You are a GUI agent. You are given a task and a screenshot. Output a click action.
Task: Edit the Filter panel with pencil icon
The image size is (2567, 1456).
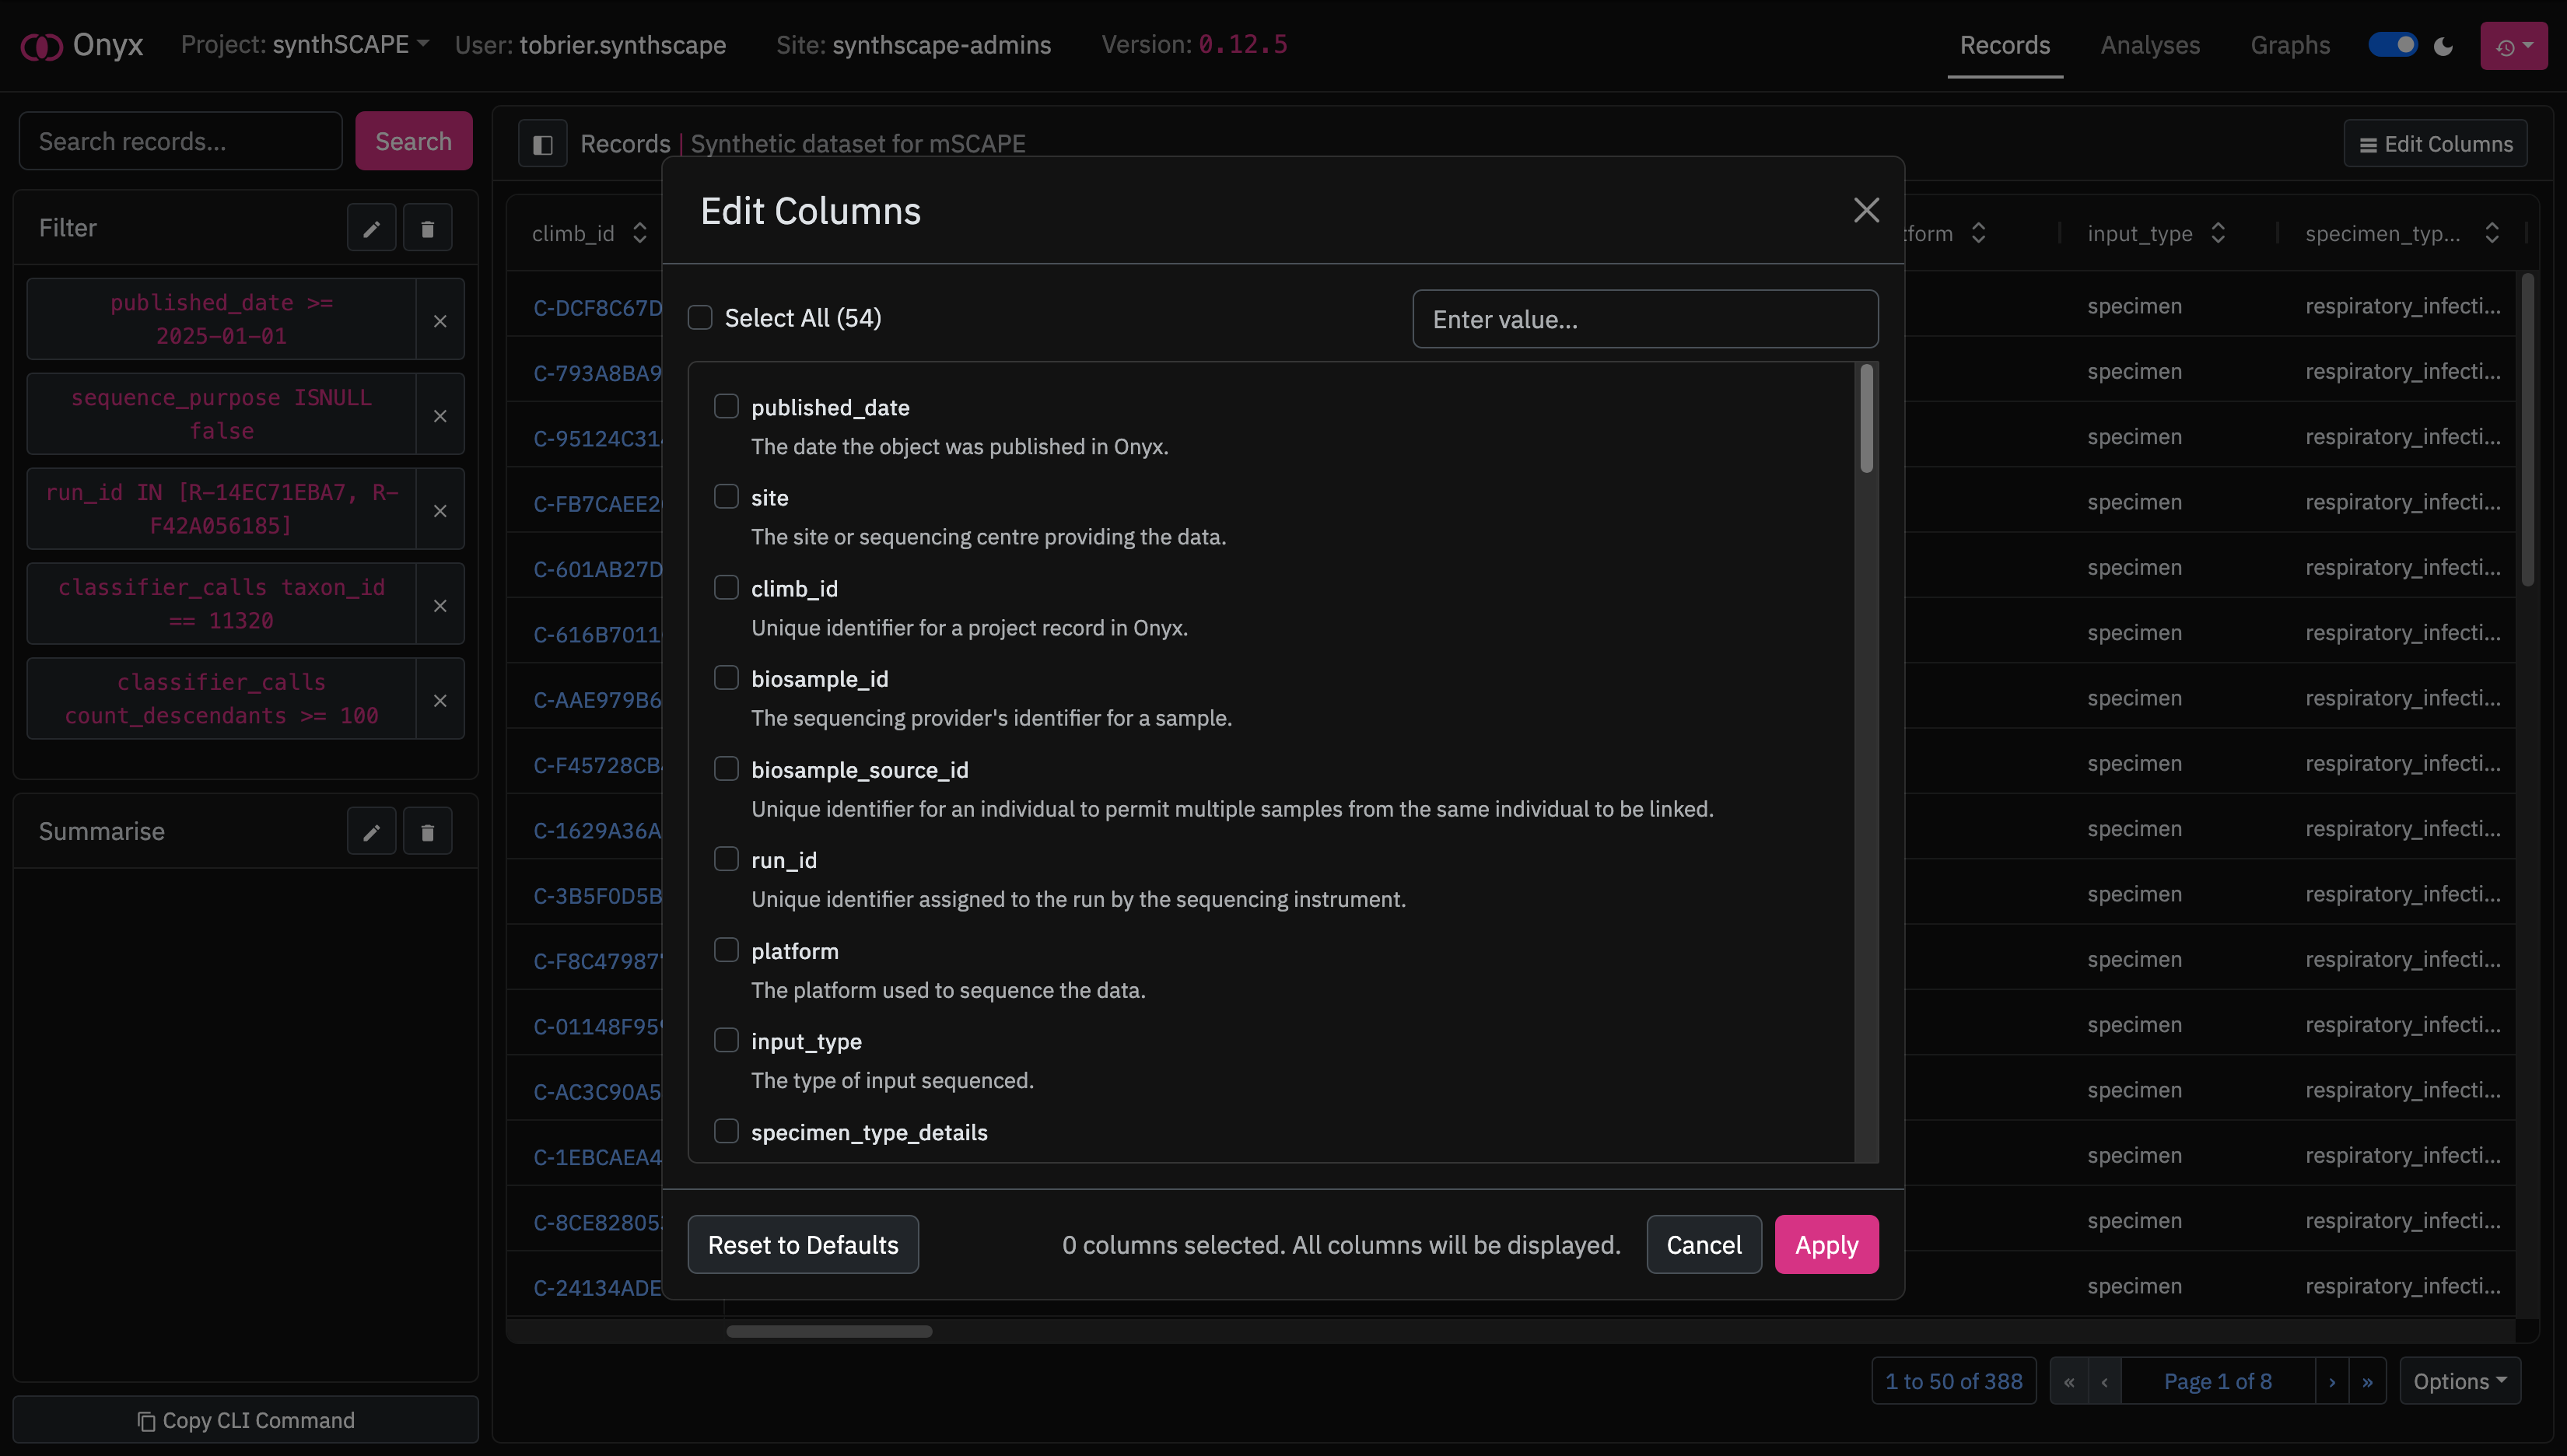(x=371, y=229)
